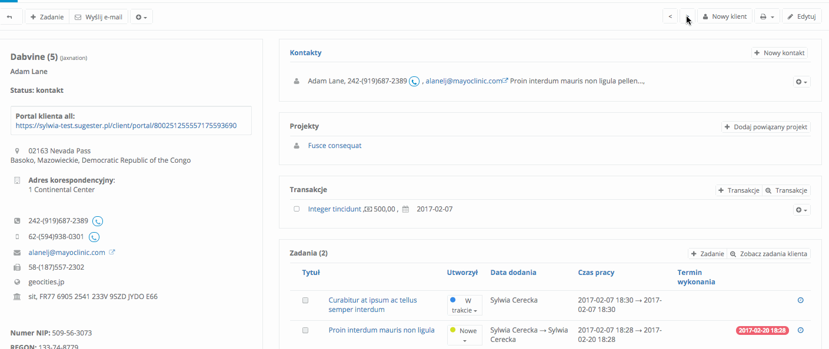Go to previous client with < arrow
The height and width of the screenshot is (349, 829).
670,17
